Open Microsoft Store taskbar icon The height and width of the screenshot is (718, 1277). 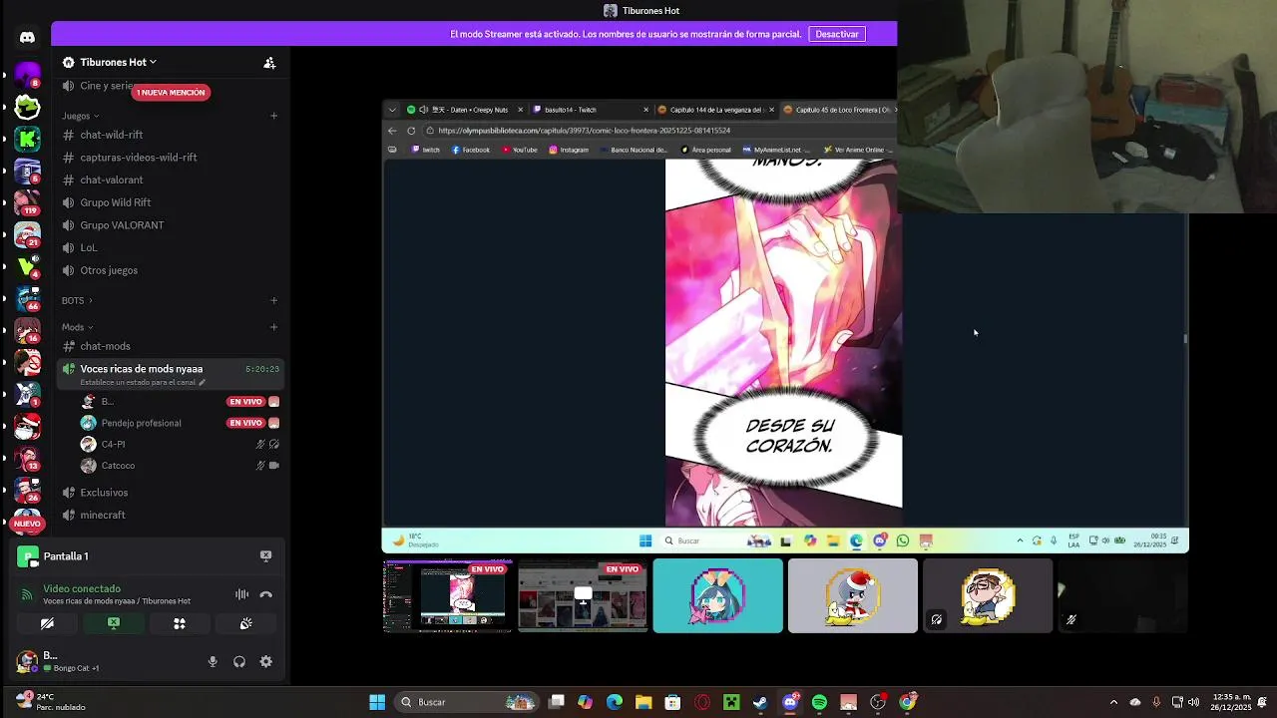[x=672, y=702]
